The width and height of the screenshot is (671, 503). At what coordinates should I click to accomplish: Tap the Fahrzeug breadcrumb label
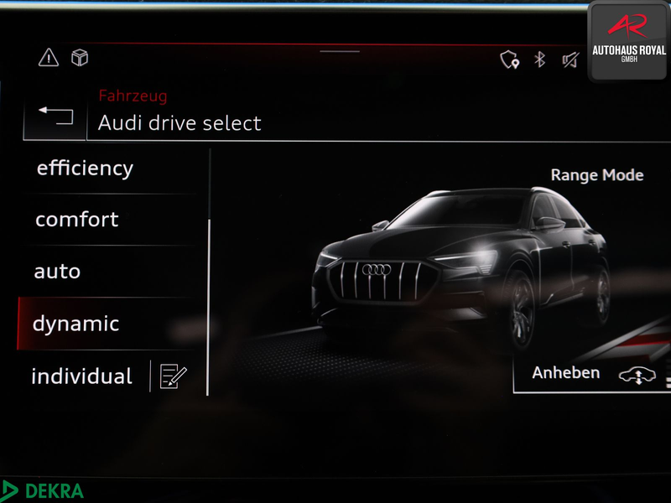pyautogui.click(x=133, y=96)
